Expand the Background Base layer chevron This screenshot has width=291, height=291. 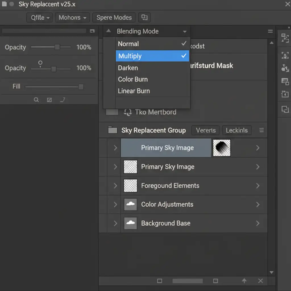click(x=115, y=223)
